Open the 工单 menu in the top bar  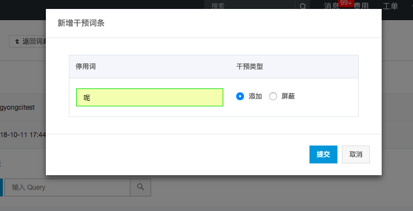click(391, 6)
